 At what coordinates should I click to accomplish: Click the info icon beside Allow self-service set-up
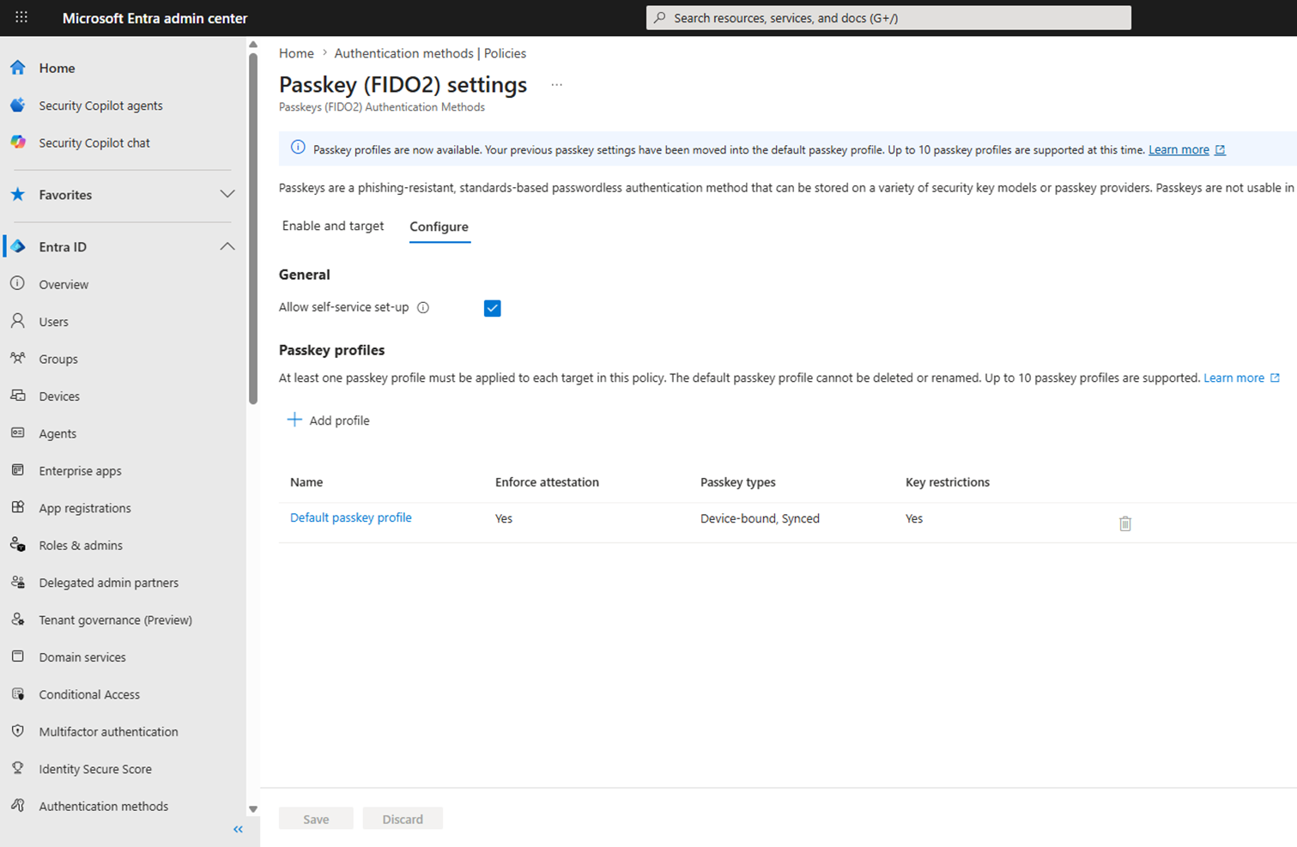(x=423, y=307)
